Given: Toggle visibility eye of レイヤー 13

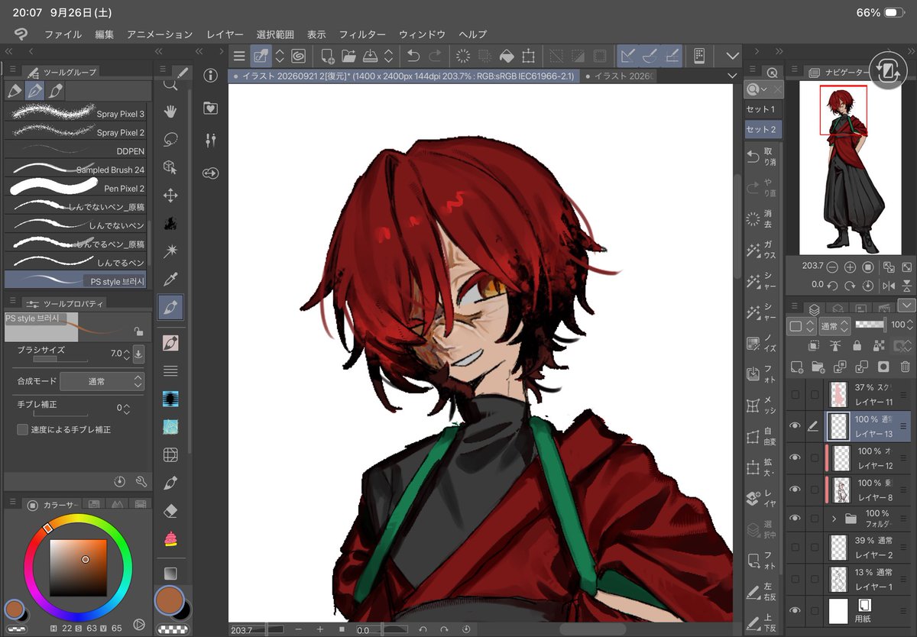Looking at the screenshot, I should [x=795, y=426].
